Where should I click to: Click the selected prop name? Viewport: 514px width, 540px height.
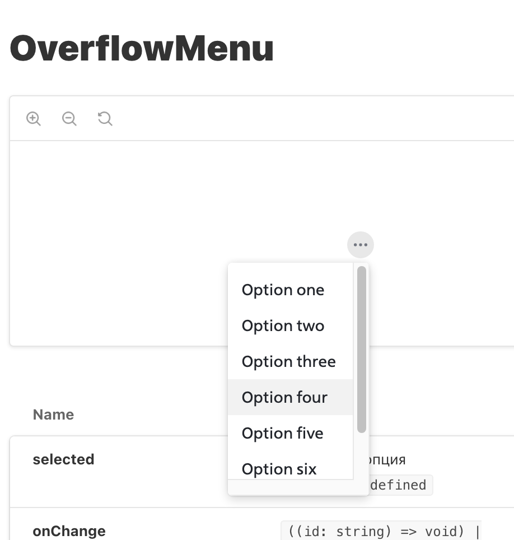63,459
